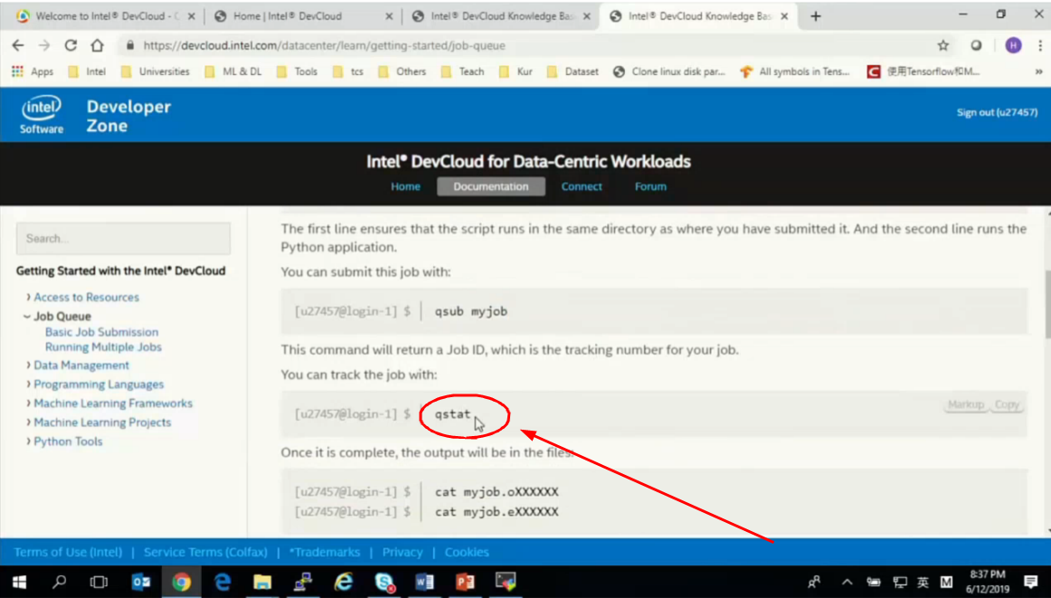
Task: Click Markup button on qstat block
Action: click(966, 404)
